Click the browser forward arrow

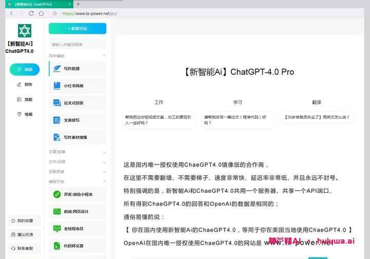tap(21, 13)
